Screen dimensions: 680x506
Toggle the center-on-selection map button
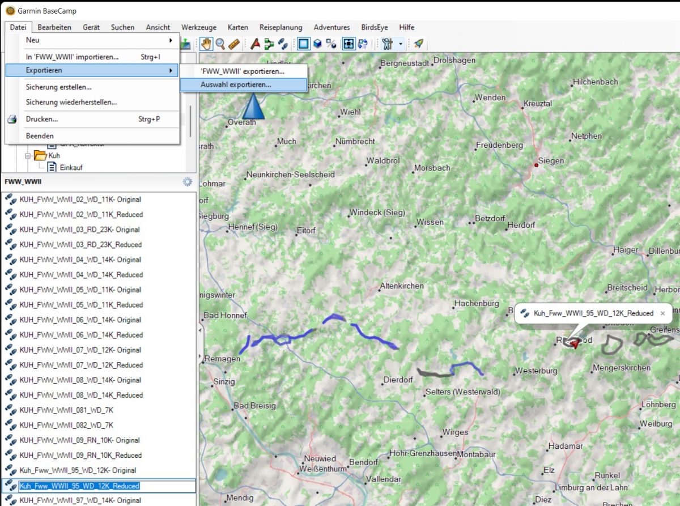pyautogui.click(x=348, y=44)
